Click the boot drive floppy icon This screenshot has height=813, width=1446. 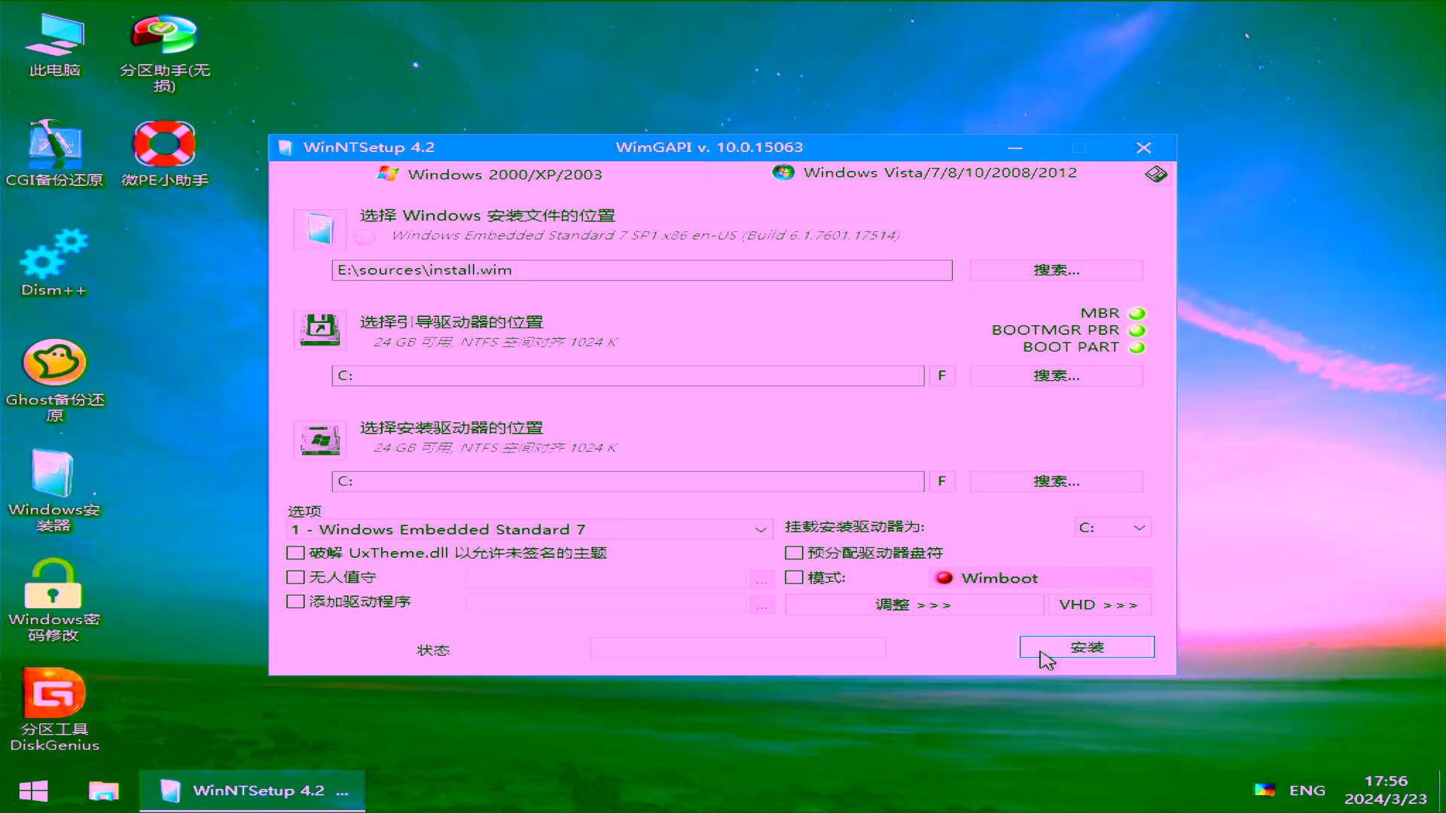pos(320,330)
